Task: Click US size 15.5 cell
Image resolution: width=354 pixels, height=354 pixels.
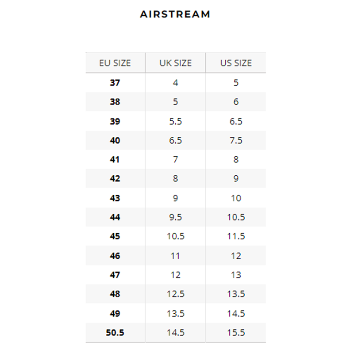Action: click(x=236, y=333)
